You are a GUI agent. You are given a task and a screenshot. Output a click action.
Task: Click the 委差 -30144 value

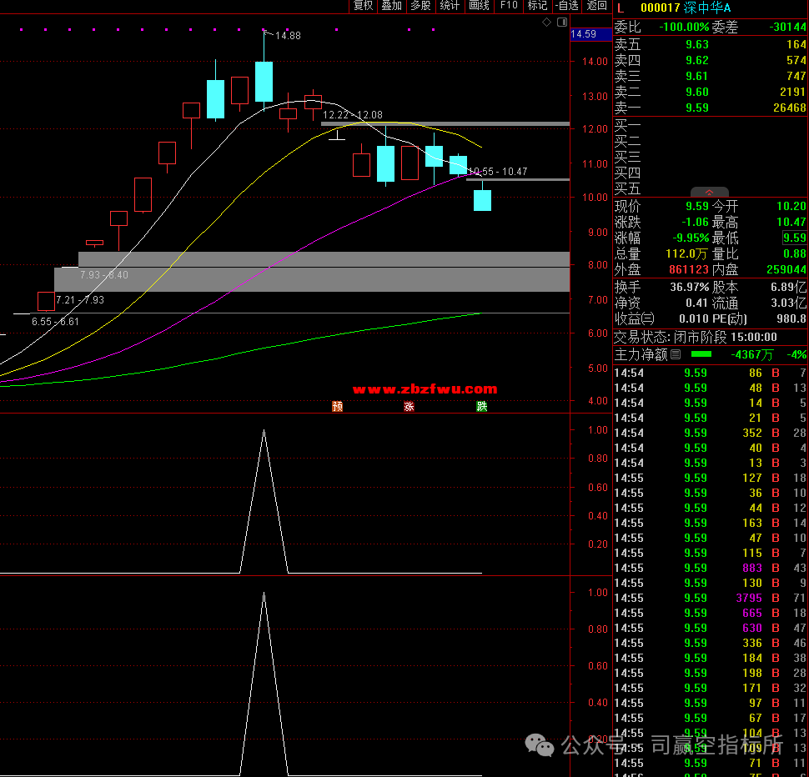(787, 27)
